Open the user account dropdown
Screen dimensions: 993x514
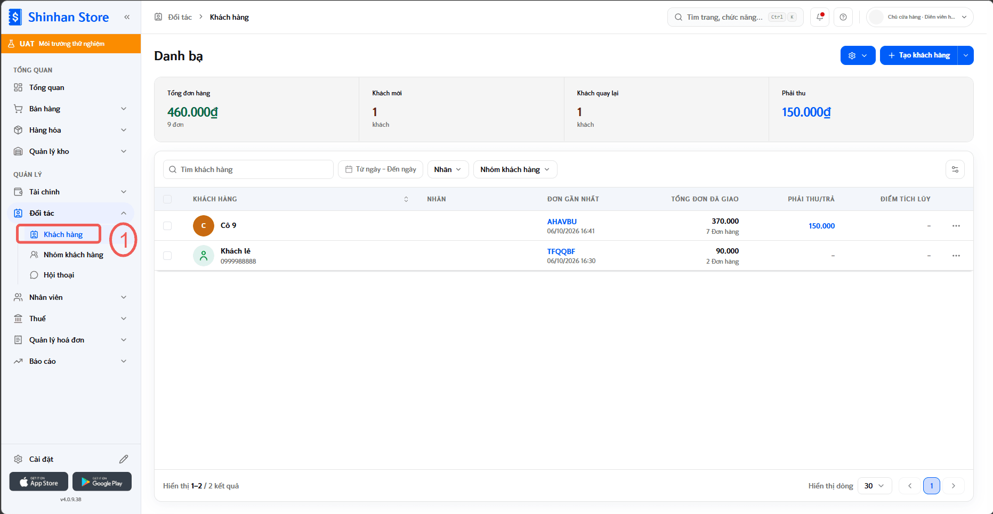click(x=920, y=17)
